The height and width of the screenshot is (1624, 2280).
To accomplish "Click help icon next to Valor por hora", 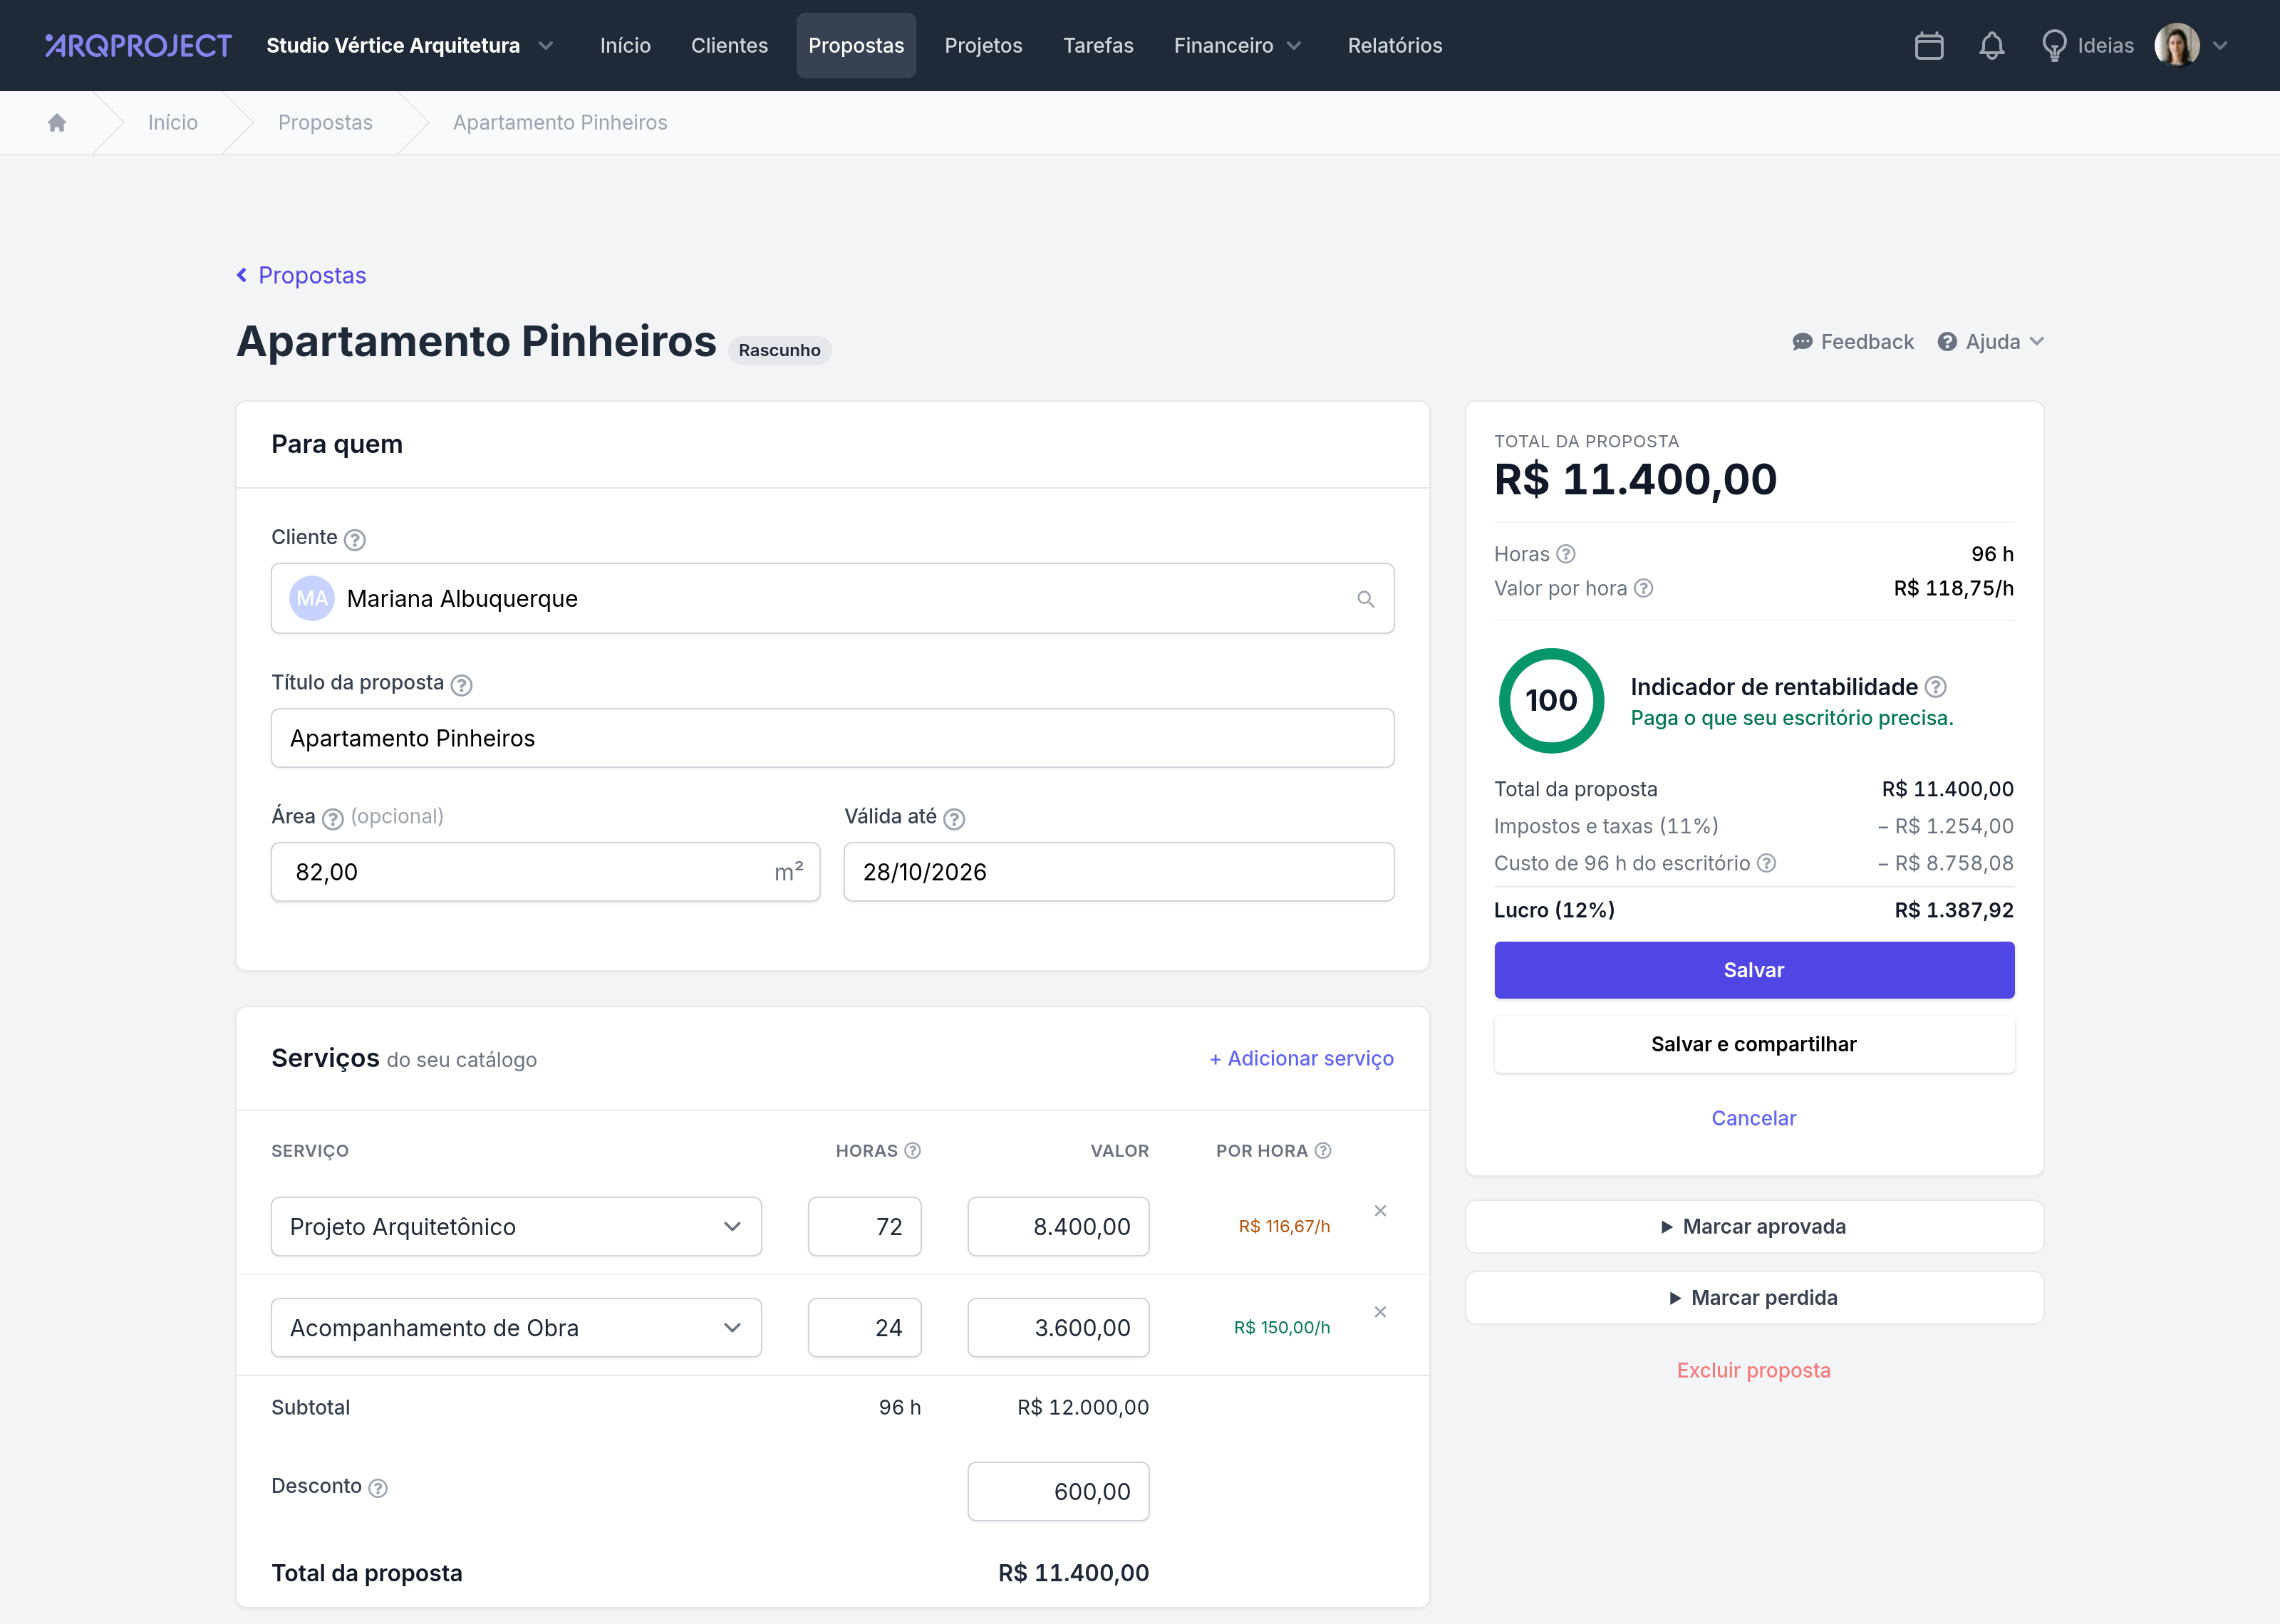I will 1643,588.
